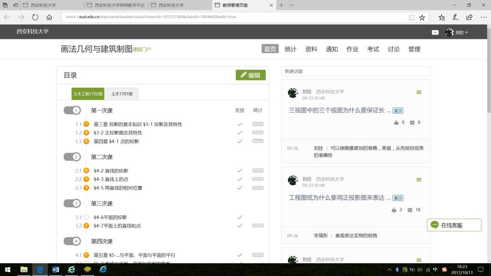
Task: Click browser home icon
Action: pos(49,17)
